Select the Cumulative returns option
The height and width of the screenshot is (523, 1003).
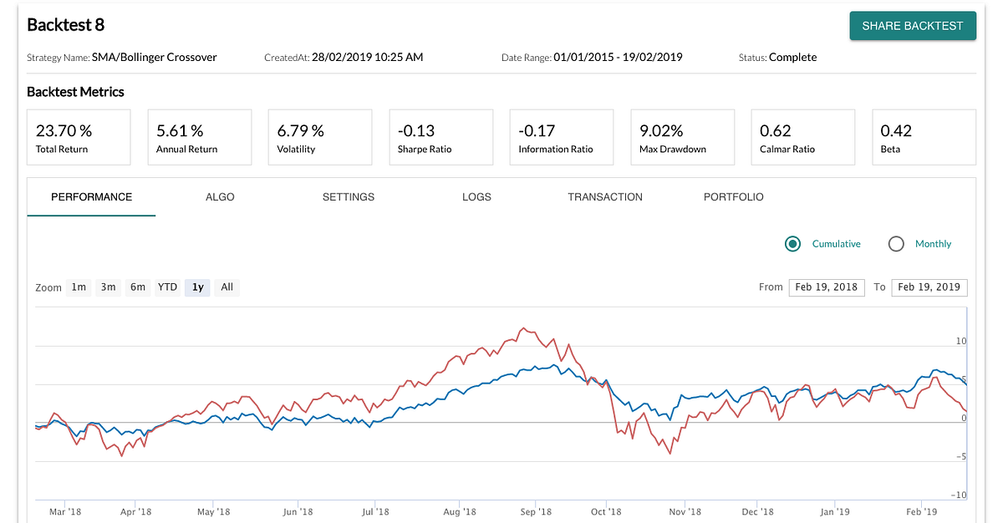coord(792,243)
